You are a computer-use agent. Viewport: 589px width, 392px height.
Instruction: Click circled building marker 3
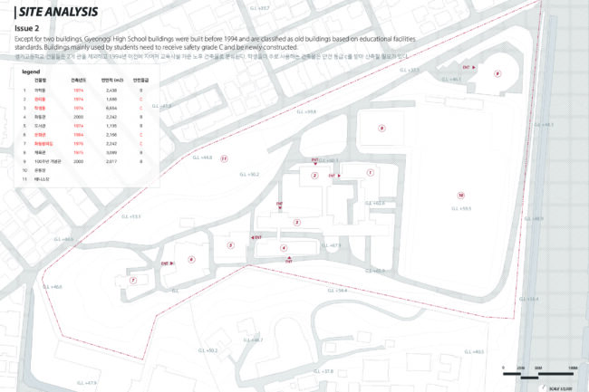click(296, 221)
